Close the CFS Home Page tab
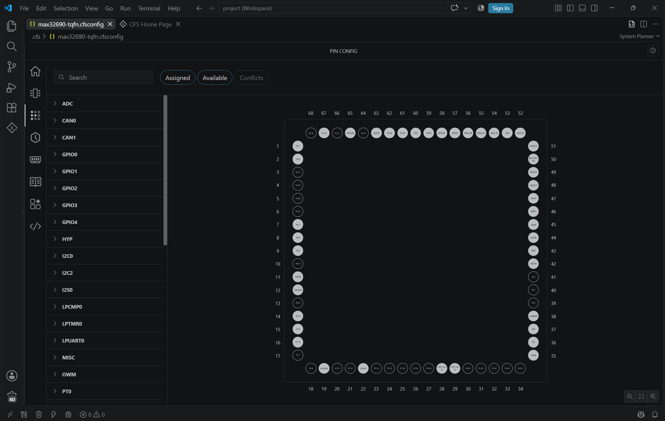 178,24
